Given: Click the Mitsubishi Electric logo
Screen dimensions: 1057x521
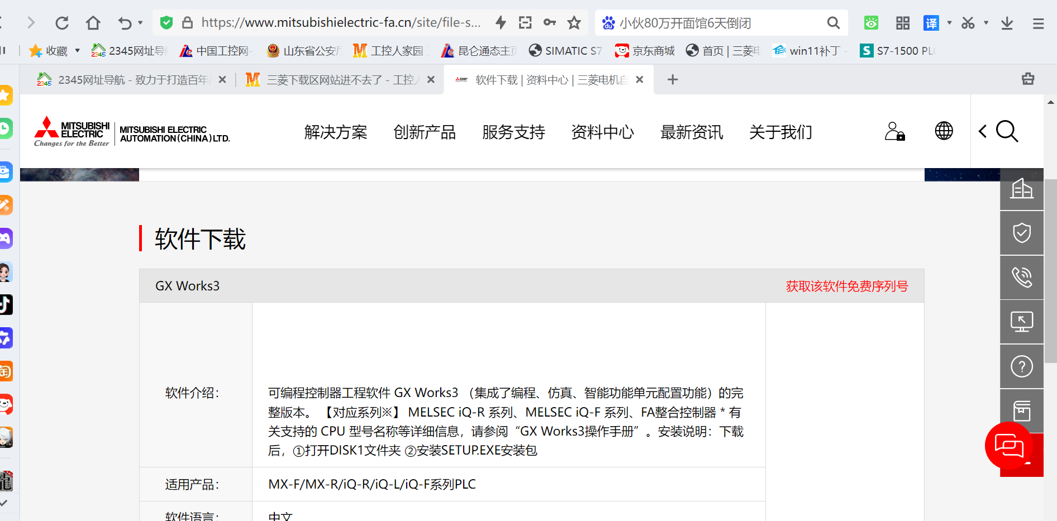Looking at the screenshot, I should coord(72,132).
